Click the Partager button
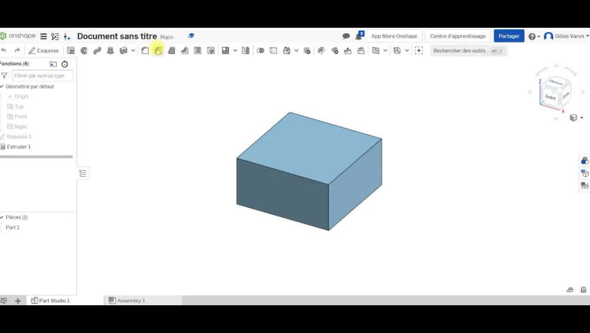 (509, 36)
